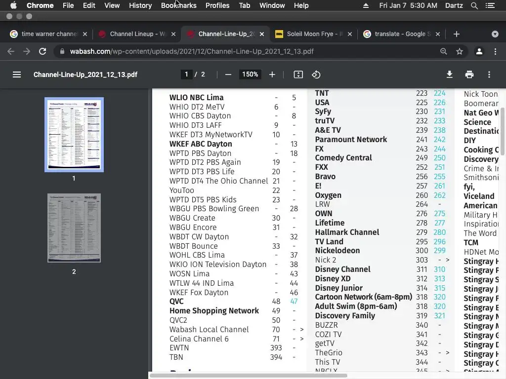This screenshot has width=506, height=379.
Task: Close the Channel Lineup tab
Action: point(173,34)
